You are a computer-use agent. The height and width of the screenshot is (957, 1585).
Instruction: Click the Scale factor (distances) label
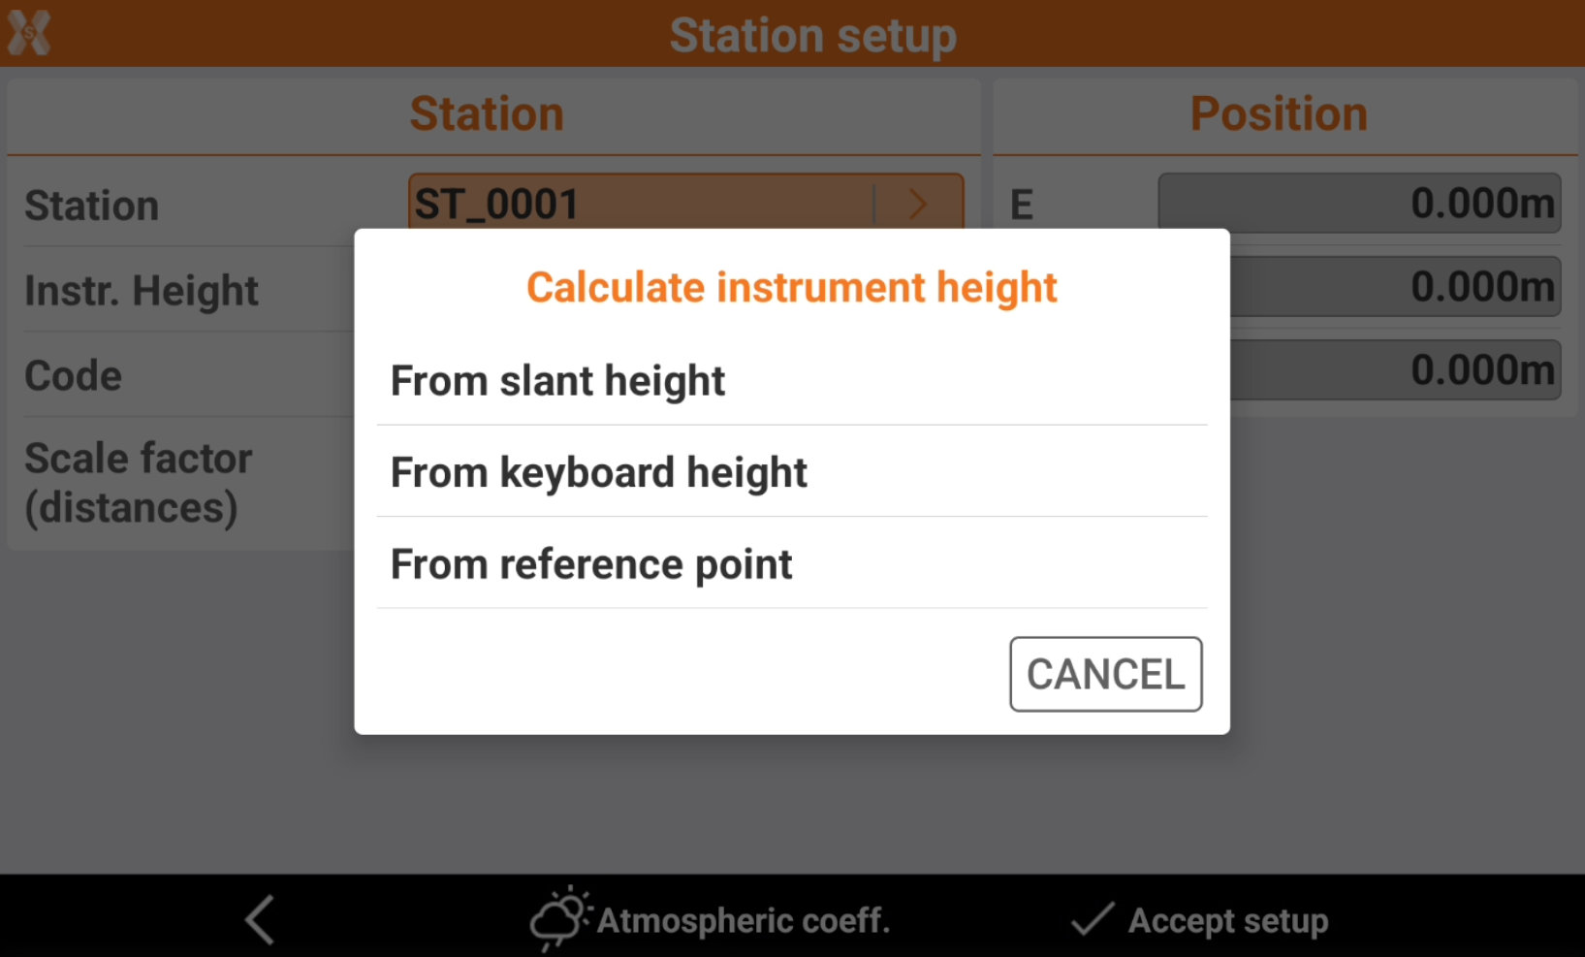pos(138,483)
